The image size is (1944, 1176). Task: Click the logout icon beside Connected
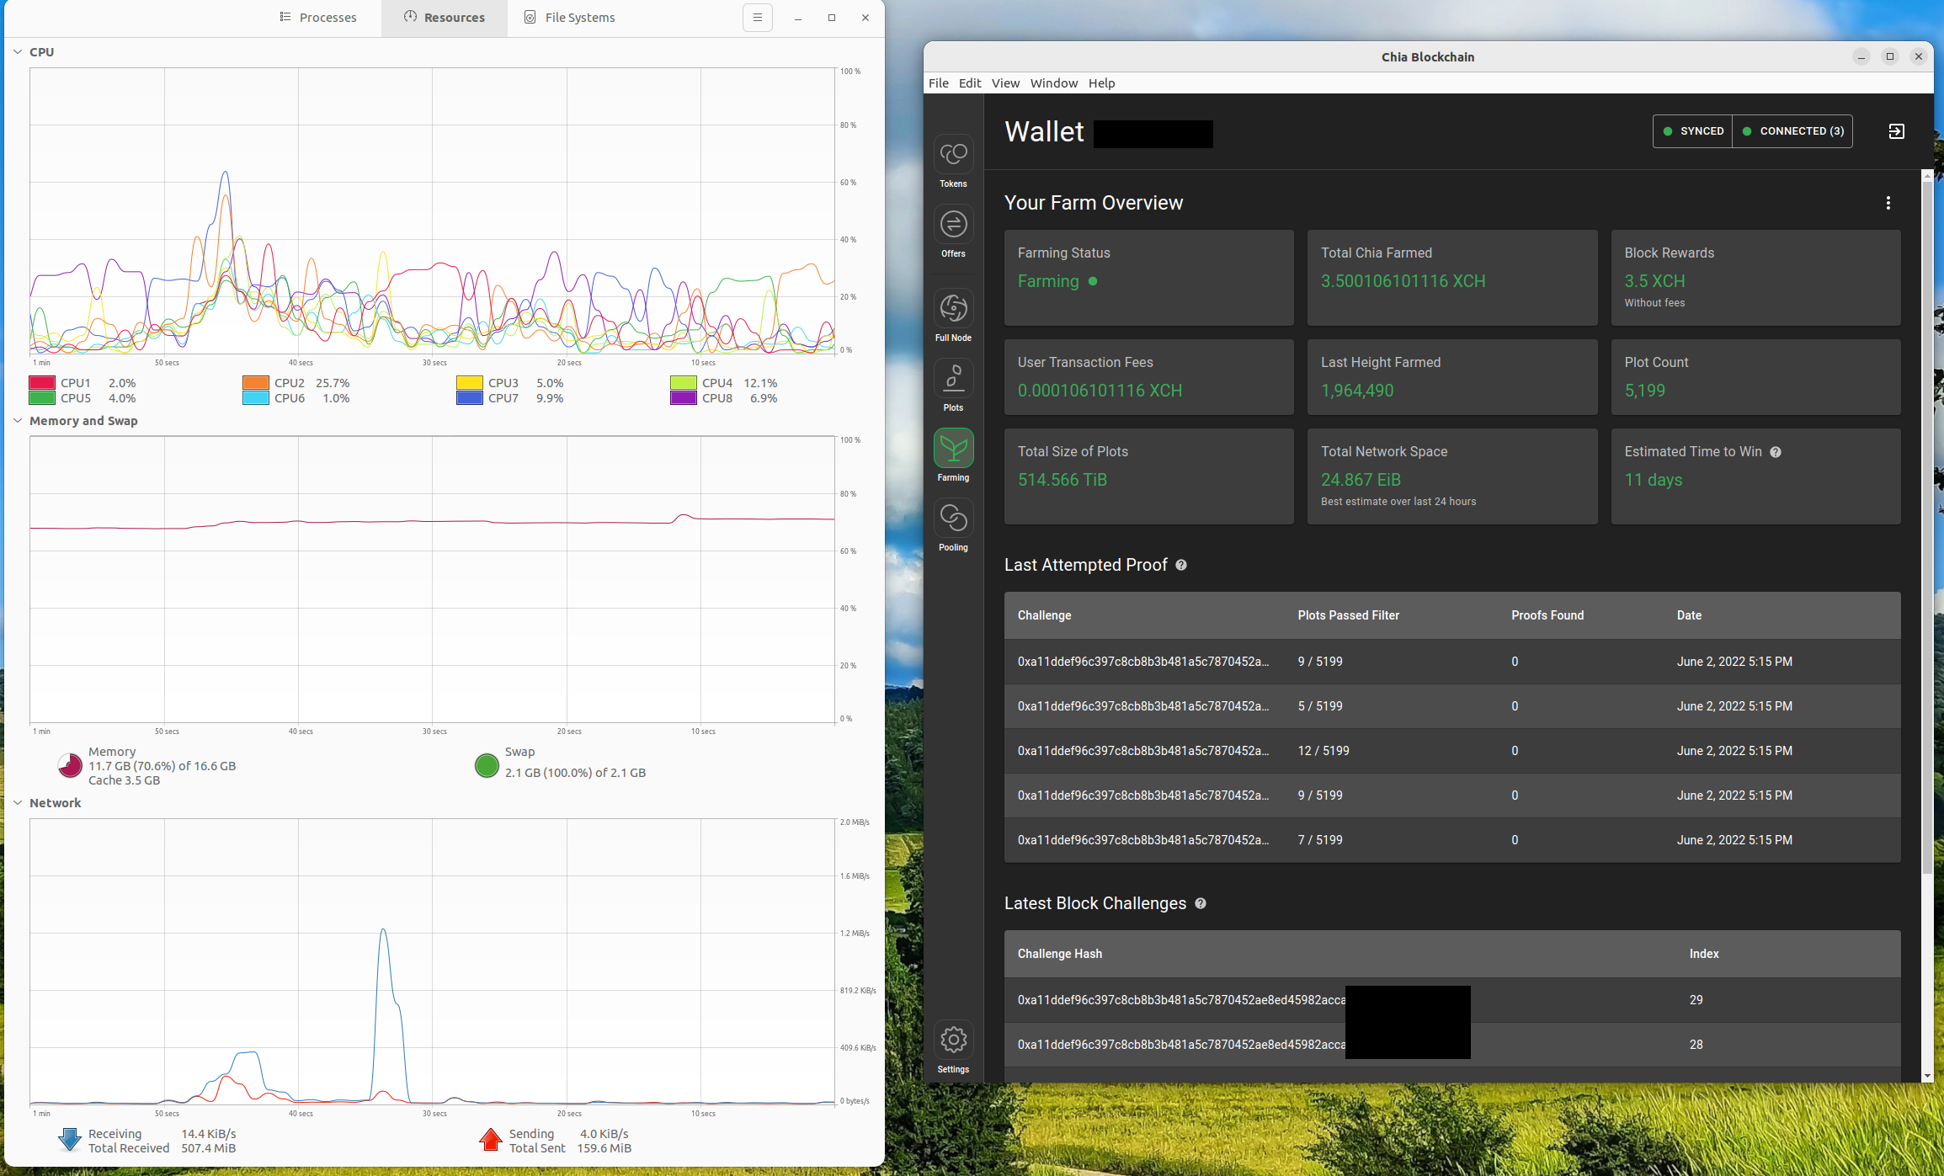click(1896, 131)
